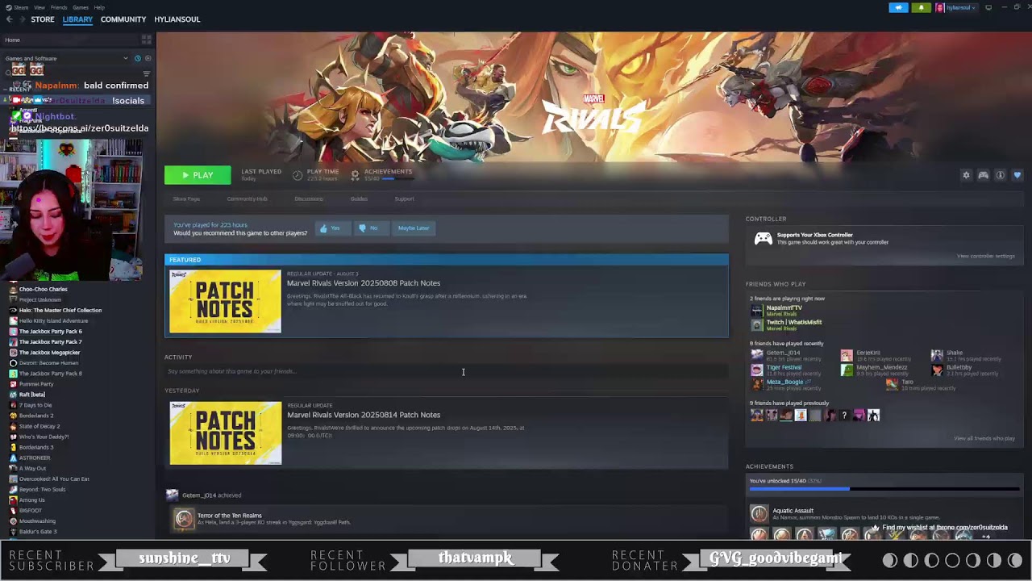Open Aquatic Assault achievement icon
Viewport: 1032px width, 581px height.
[759, 513]
